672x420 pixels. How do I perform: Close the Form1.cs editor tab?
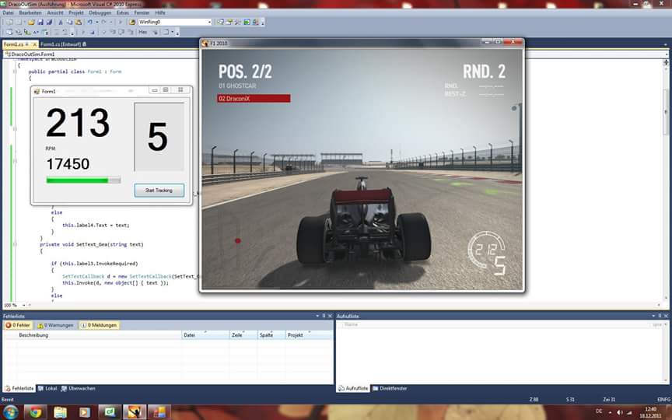point(35,44)
